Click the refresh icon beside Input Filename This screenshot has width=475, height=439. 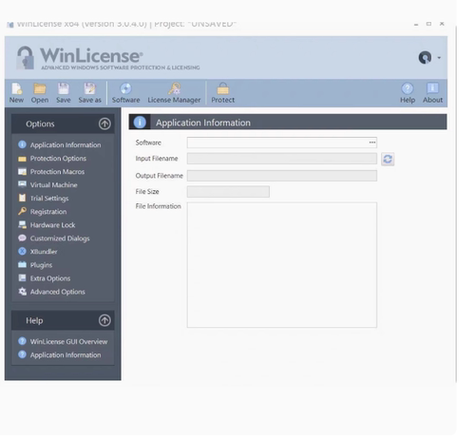pyautogui.click(x=388, y=159)
